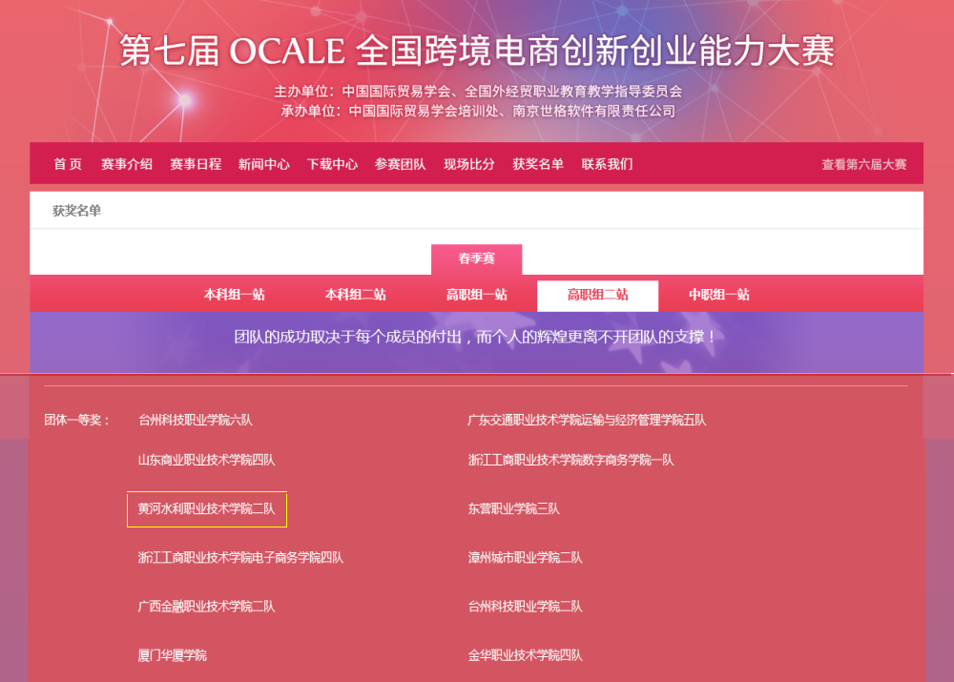Click 新闻中心 menu item
This screenshot has height=682, width=954.
(264, 164)
